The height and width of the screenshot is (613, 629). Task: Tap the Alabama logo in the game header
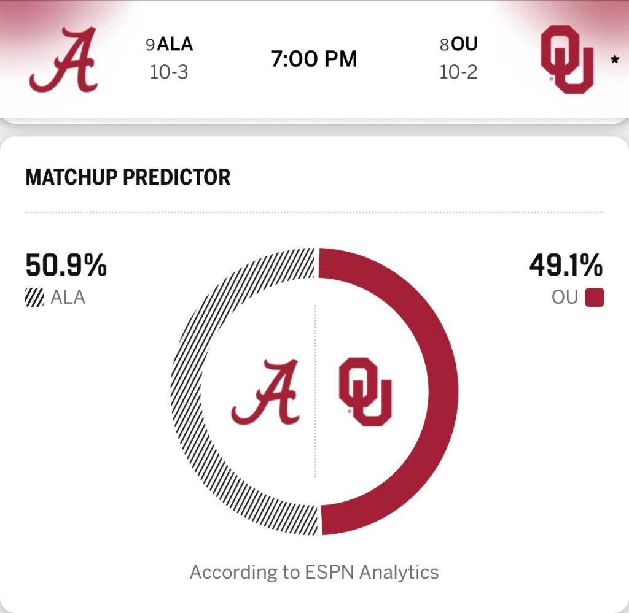point(63,60)
